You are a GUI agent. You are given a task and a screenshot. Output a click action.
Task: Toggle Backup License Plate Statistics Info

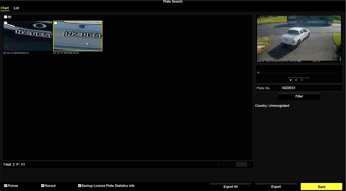click(80, 186)
